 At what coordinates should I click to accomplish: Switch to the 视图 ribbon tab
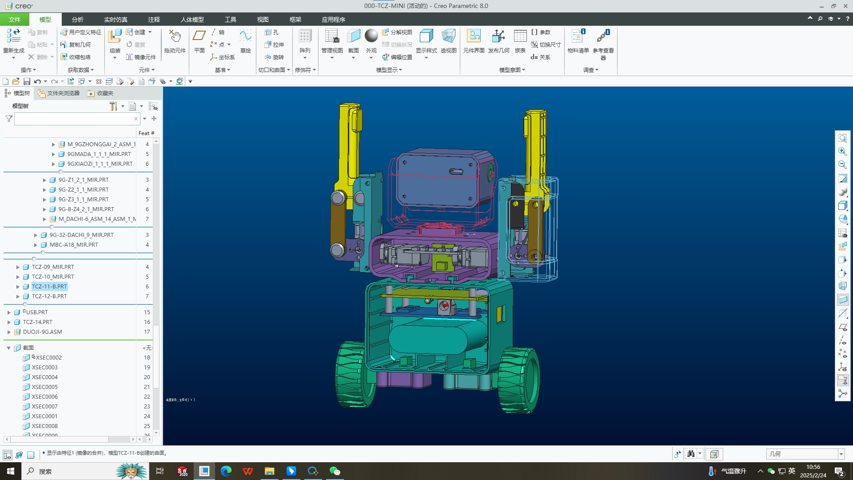[263, 20]
